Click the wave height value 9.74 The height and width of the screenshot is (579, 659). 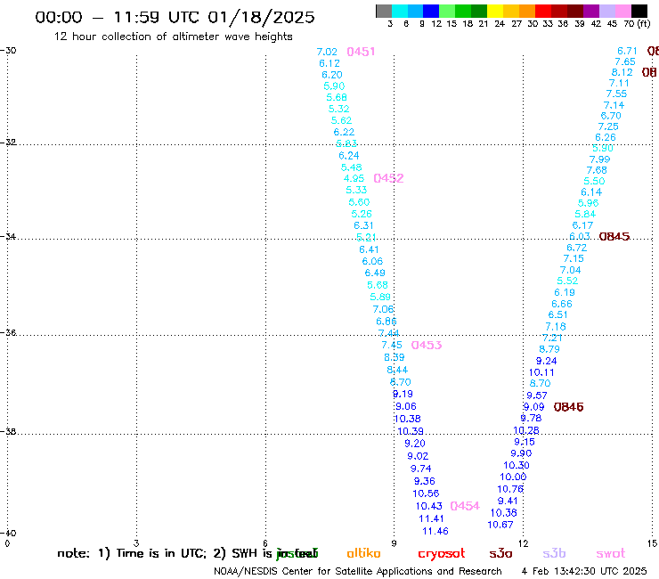[420, 469]
